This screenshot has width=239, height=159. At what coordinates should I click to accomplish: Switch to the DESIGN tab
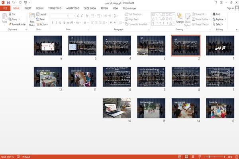pos(40,8)
